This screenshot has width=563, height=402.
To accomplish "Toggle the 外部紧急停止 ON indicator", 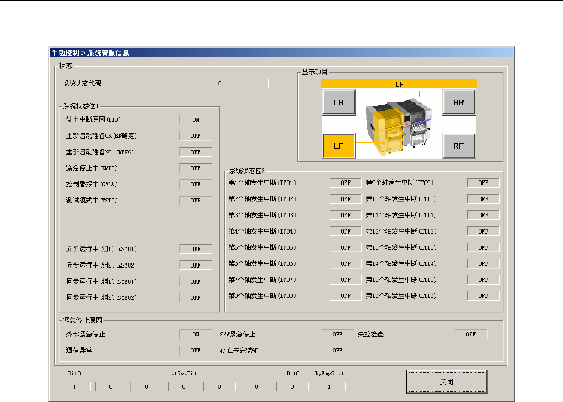I will click(x=196, y=335).
